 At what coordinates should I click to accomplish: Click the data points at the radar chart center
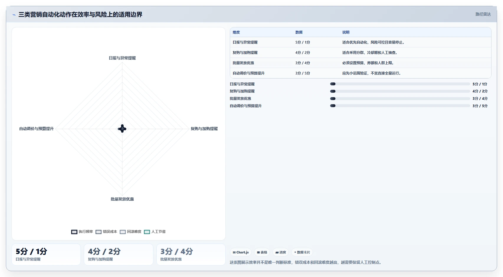[x=122, y=129]
